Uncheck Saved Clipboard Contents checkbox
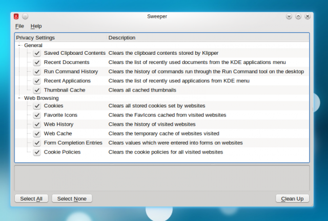The height and width of the screenshot is (221, 328). pos(37,53)
